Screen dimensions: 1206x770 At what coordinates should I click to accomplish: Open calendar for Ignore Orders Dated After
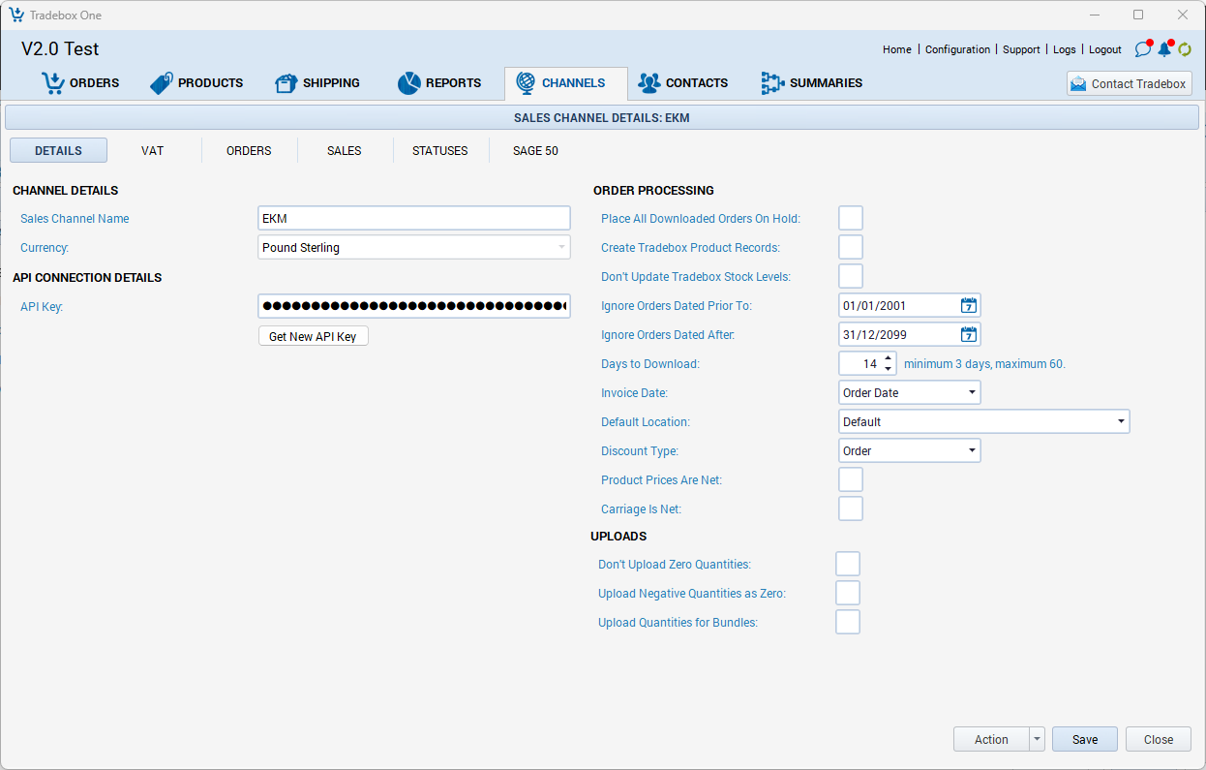coord(969,335)
